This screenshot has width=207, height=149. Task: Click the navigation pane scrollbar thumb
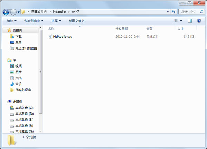pos(41,72)
